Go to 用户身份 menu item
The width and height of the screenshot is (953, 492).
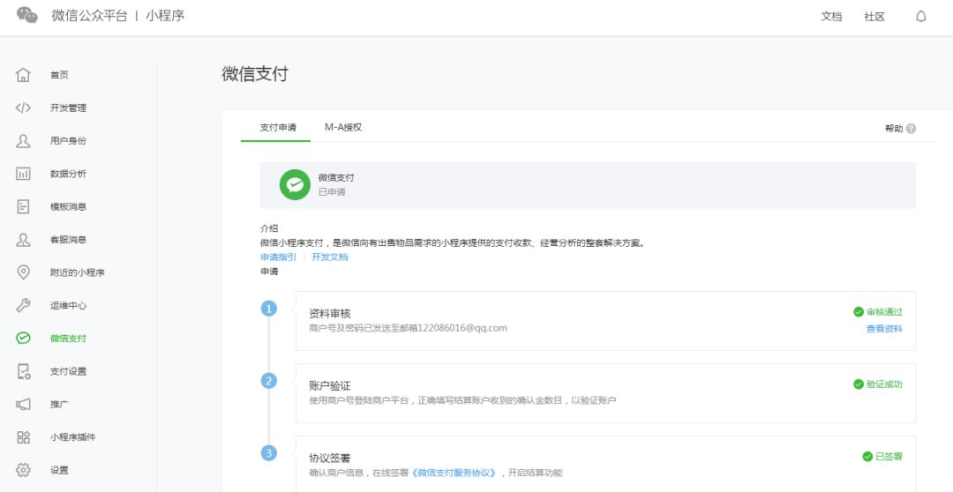pyautogui.click(x=68, y=140)
